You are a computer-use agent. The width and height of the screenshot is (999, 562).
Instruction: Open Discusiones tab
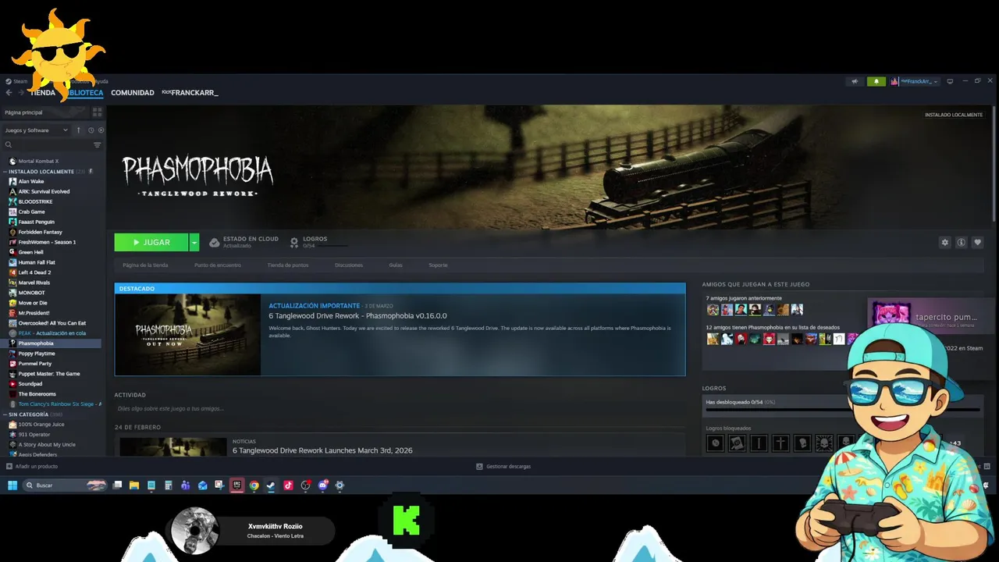tap(349, 265)
